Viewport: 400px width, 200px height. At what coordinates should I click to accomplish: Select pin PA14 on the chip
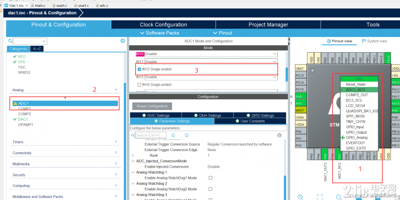pyautogui.click(x=387, y=58)
